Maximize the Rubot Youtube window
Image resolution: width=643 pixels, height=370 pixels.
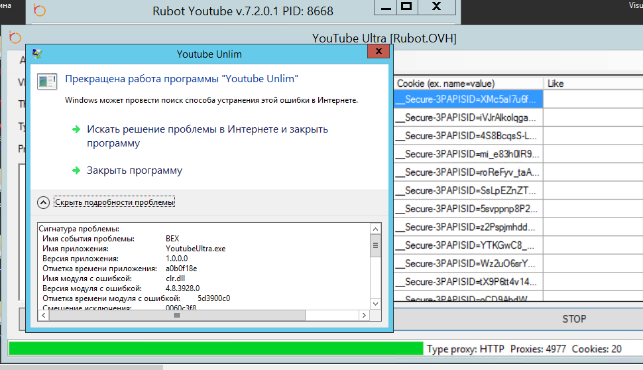[407, 7]
